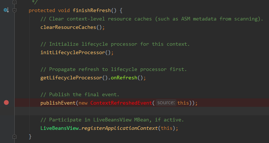Screen dimensions: 269x143
Task: Toggle the red breakpoint on publishEvent line
Action: [x=6, y=102]
